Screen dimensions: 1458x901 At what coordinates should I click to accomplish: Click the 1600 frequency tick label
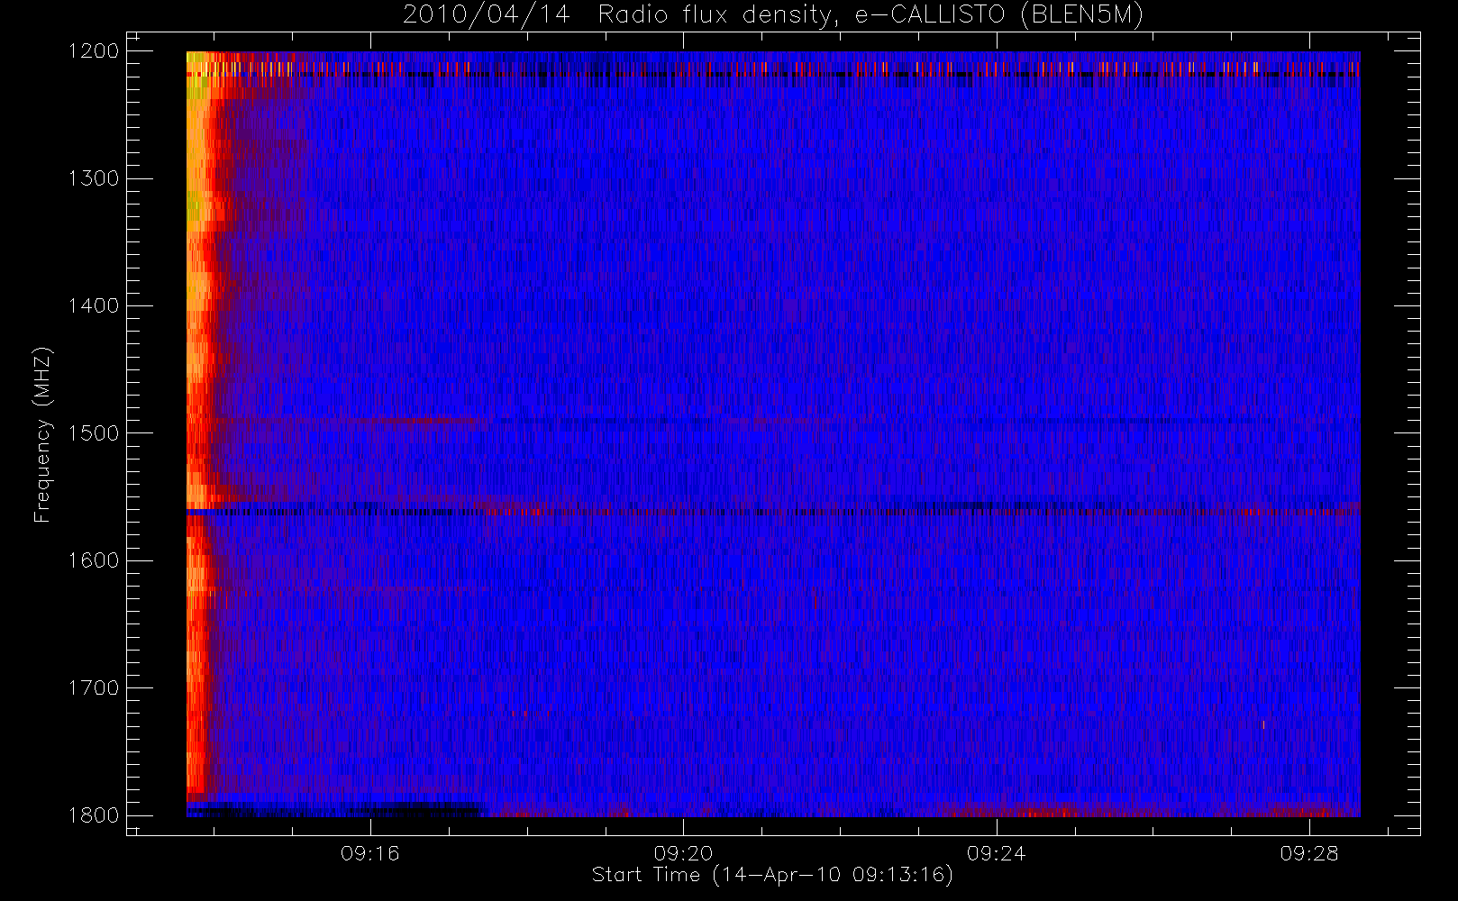94,560
